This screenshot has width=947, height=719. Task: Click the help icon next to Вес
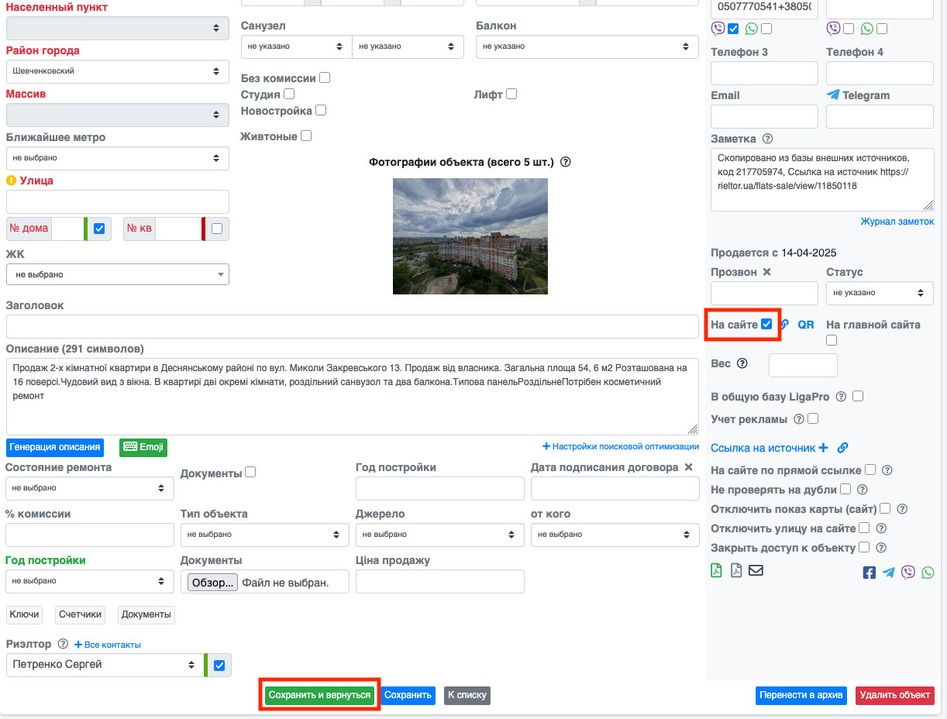pos(742,363)
